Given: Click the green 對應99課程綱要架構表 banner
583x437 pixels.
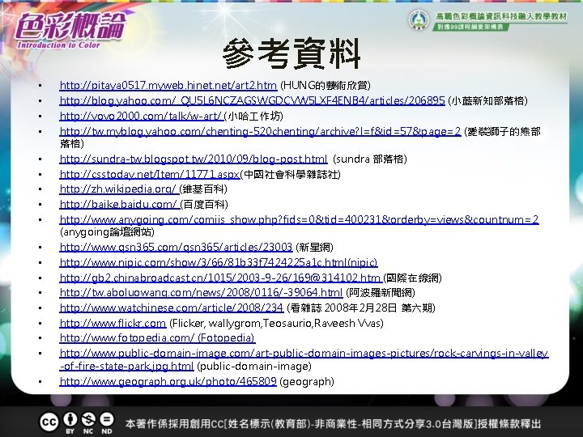Looking at the screenshot, I should click(470, 28).
